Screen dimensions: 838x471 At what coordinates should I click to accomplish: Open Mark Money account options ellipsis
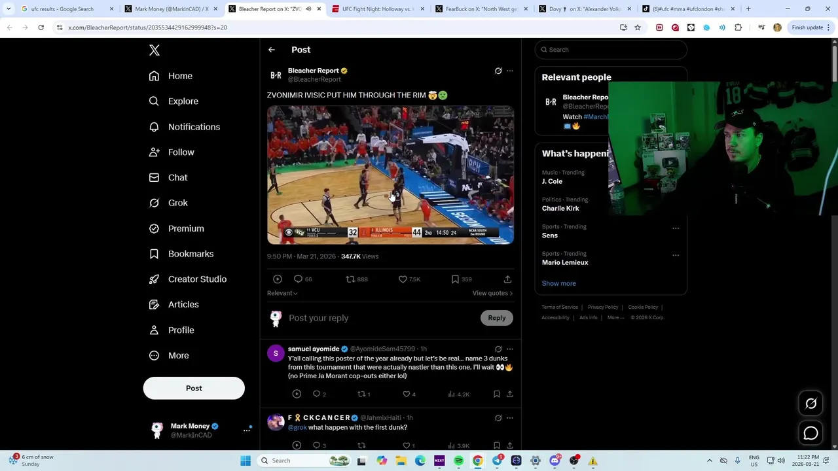[247, 430]
